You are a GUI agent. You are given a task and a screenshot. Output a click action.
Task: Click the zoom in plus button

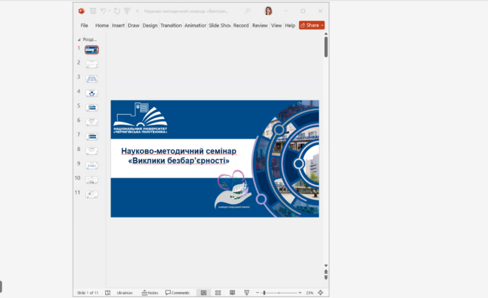point(300,293)
